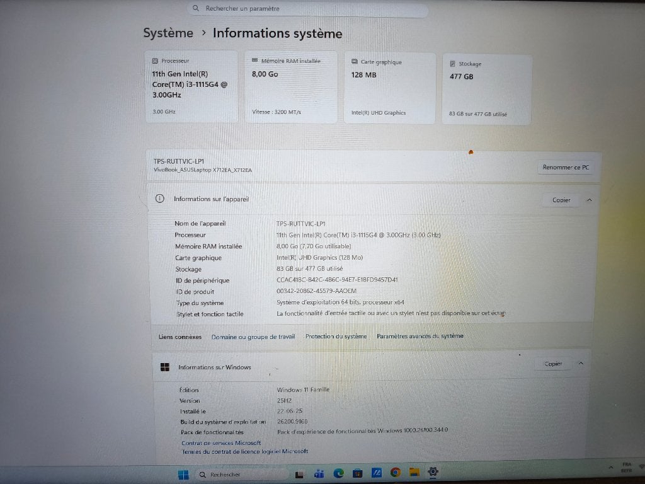This screenshot has height=484, width=645.
Task: Launch Google Chrome from the taskbar
Action: point(396,473)
